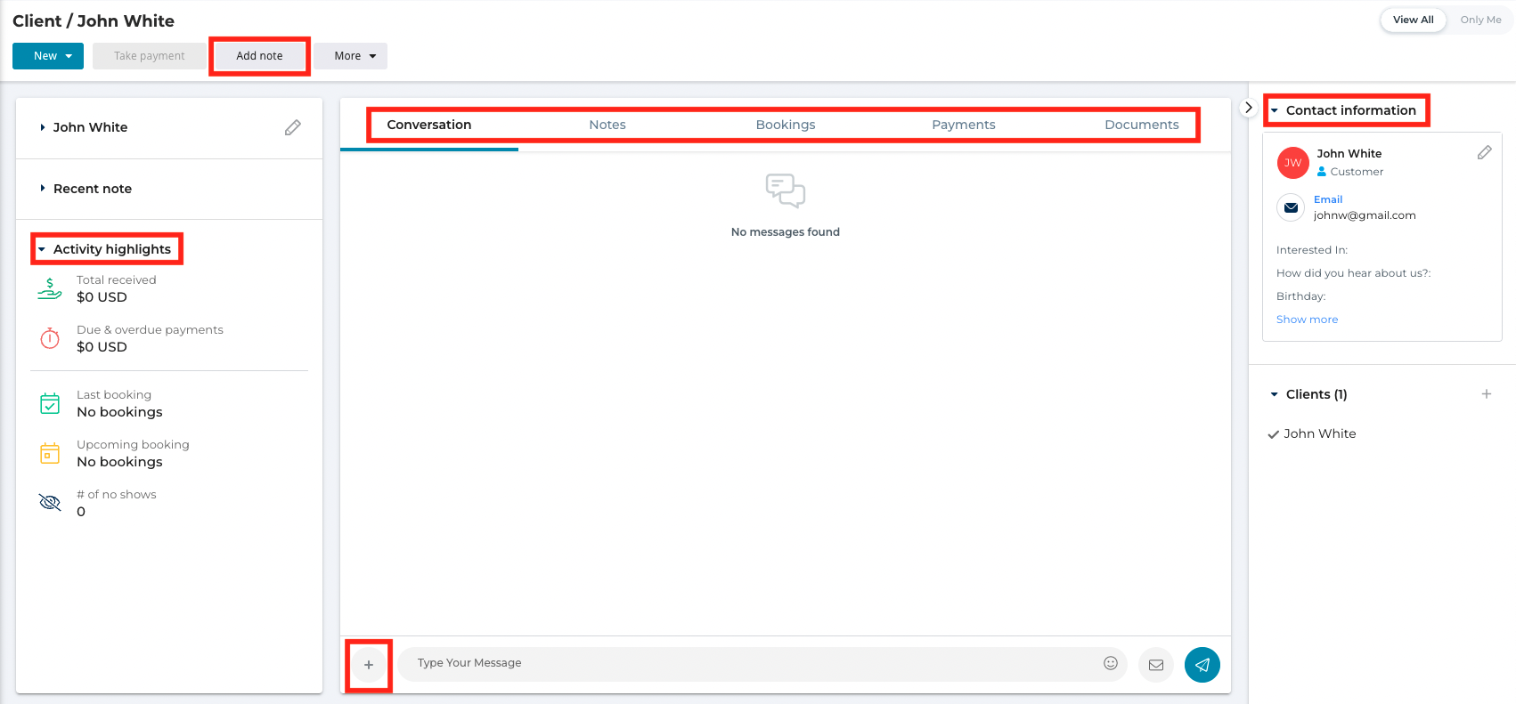
Task: Open the Payments tab
Action: pos(963,125)
